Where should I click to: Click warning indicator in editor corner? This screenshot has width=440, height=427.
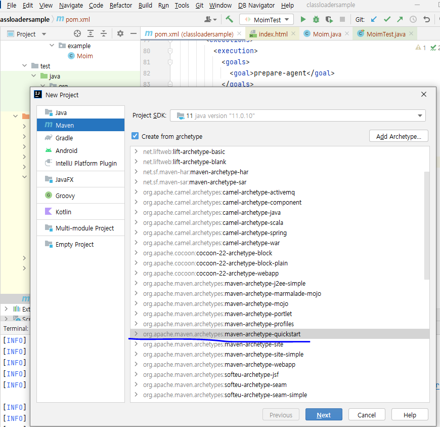(421, 48)
